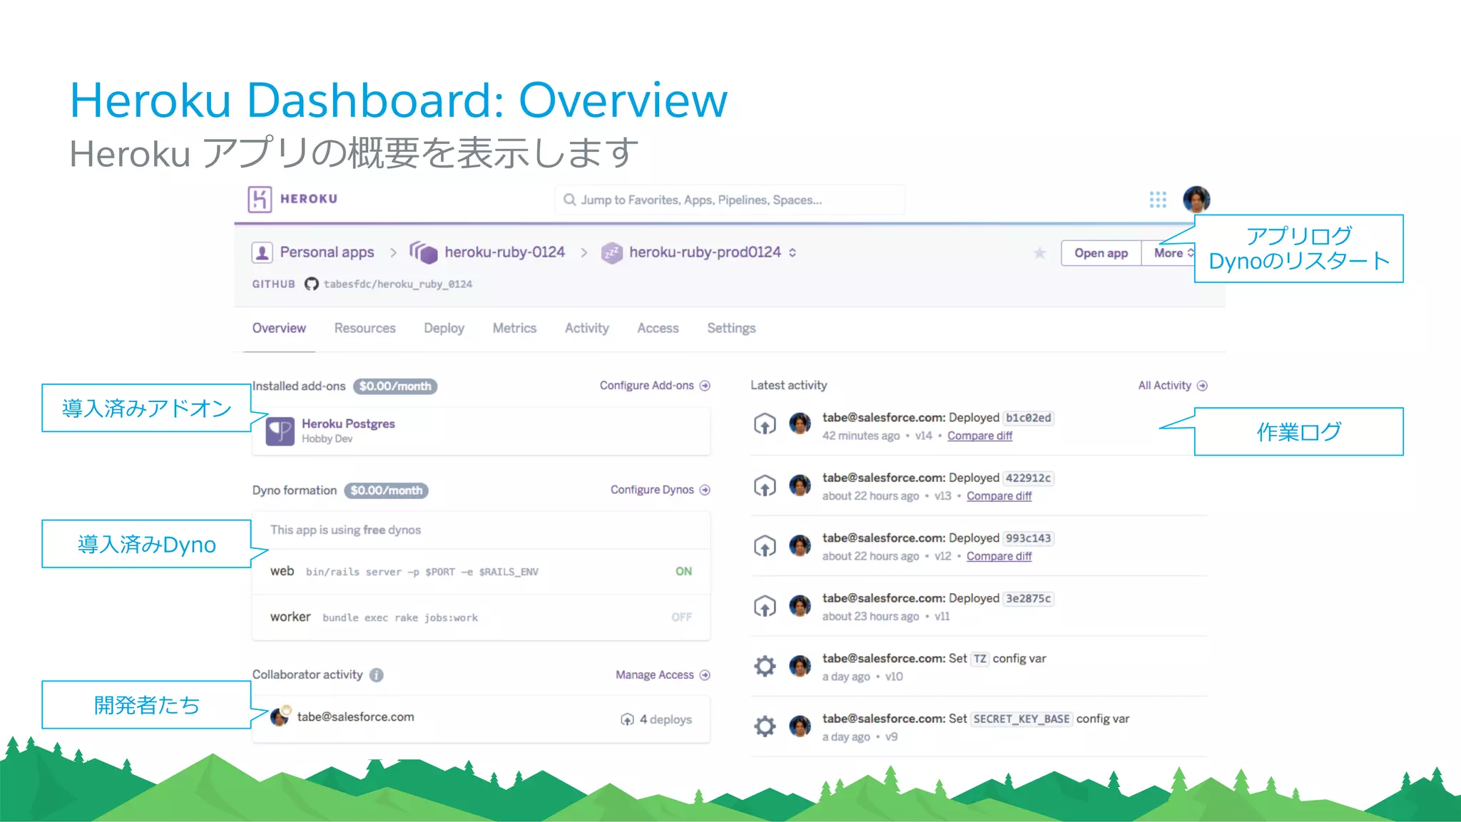Switch to the Deploy tab
The image size is (1461, 822).
[444, 328]
